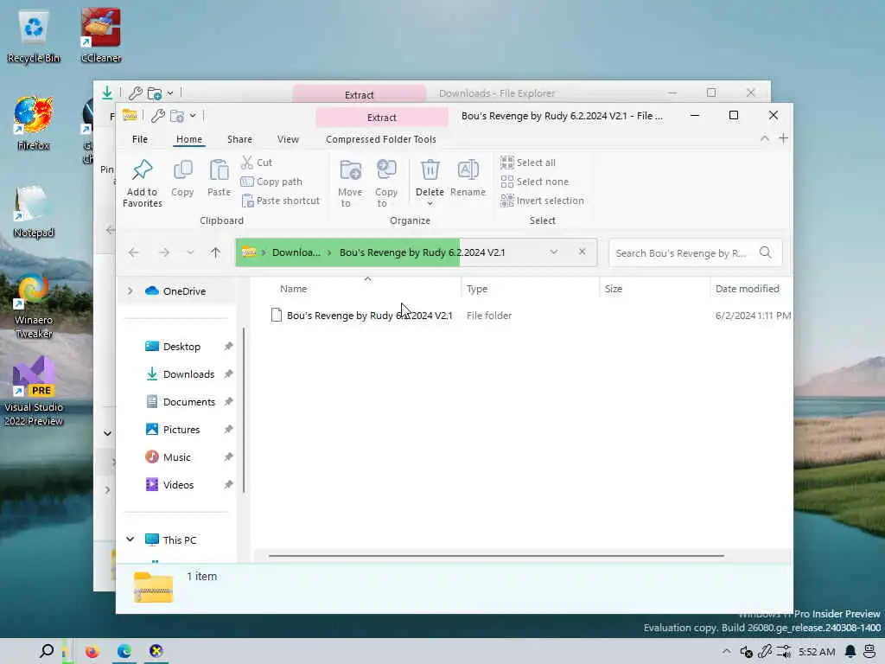Switch to the Share ribbon tab
The height and width of the screenshot is (664, 885).
click(240, 139)
